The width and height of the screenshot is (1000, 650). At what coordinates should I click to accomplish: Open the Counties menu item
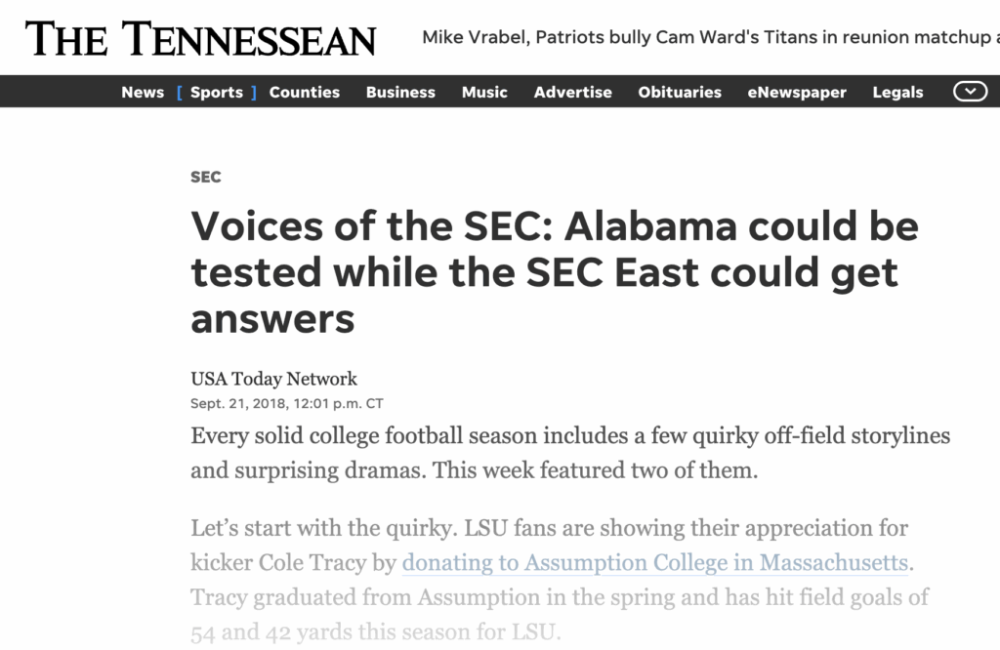pyautogui.click(x=305, y=93)
